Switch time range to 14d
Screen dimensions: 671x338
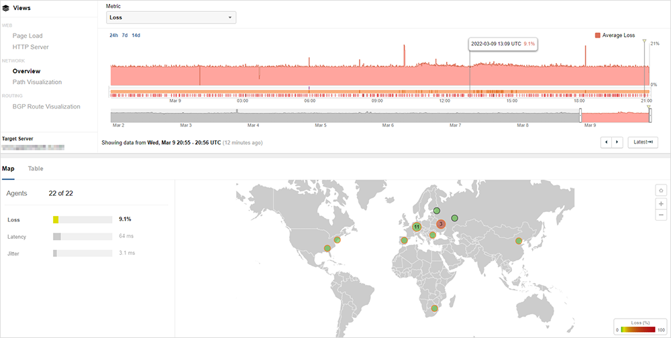tap(136, 35)
